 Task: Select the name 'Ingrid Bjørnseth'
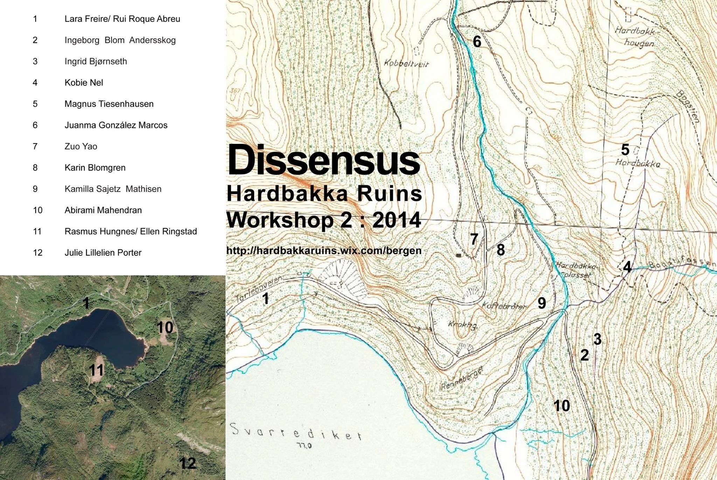[x=96, y=62]
